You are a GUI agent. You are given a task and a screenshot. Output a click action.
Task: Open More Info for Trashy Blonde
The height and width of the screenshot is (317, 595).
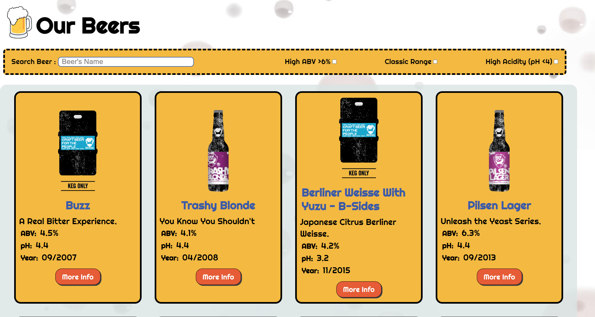218,277
